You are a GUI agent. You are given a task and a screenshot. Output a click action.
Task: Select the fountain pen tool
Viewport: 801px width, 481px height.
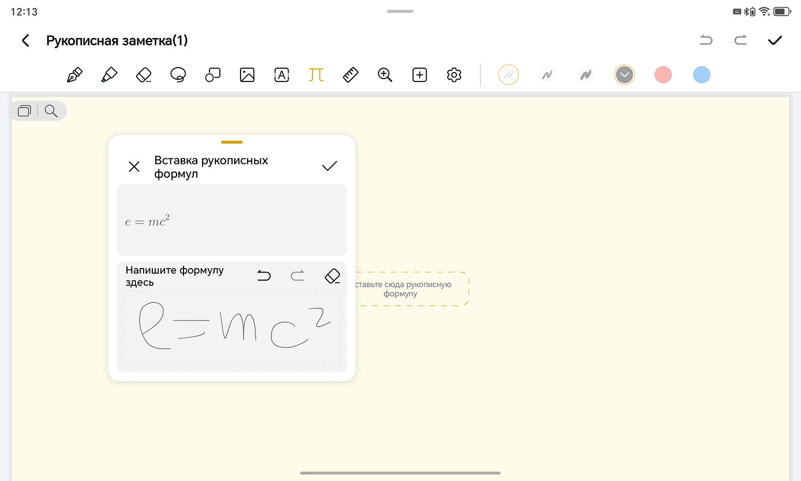[x=74, y=75]
